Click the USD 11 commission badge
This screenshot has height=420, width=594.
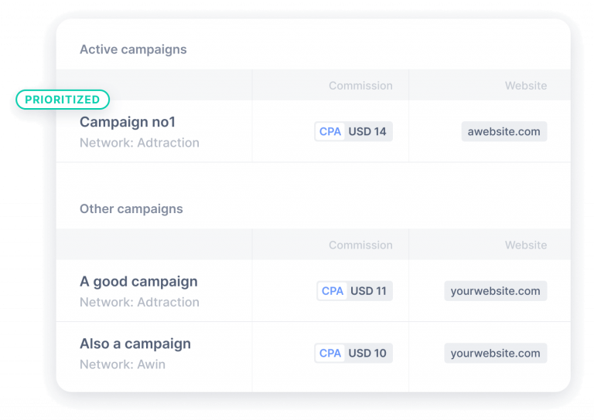coord(354,291)
